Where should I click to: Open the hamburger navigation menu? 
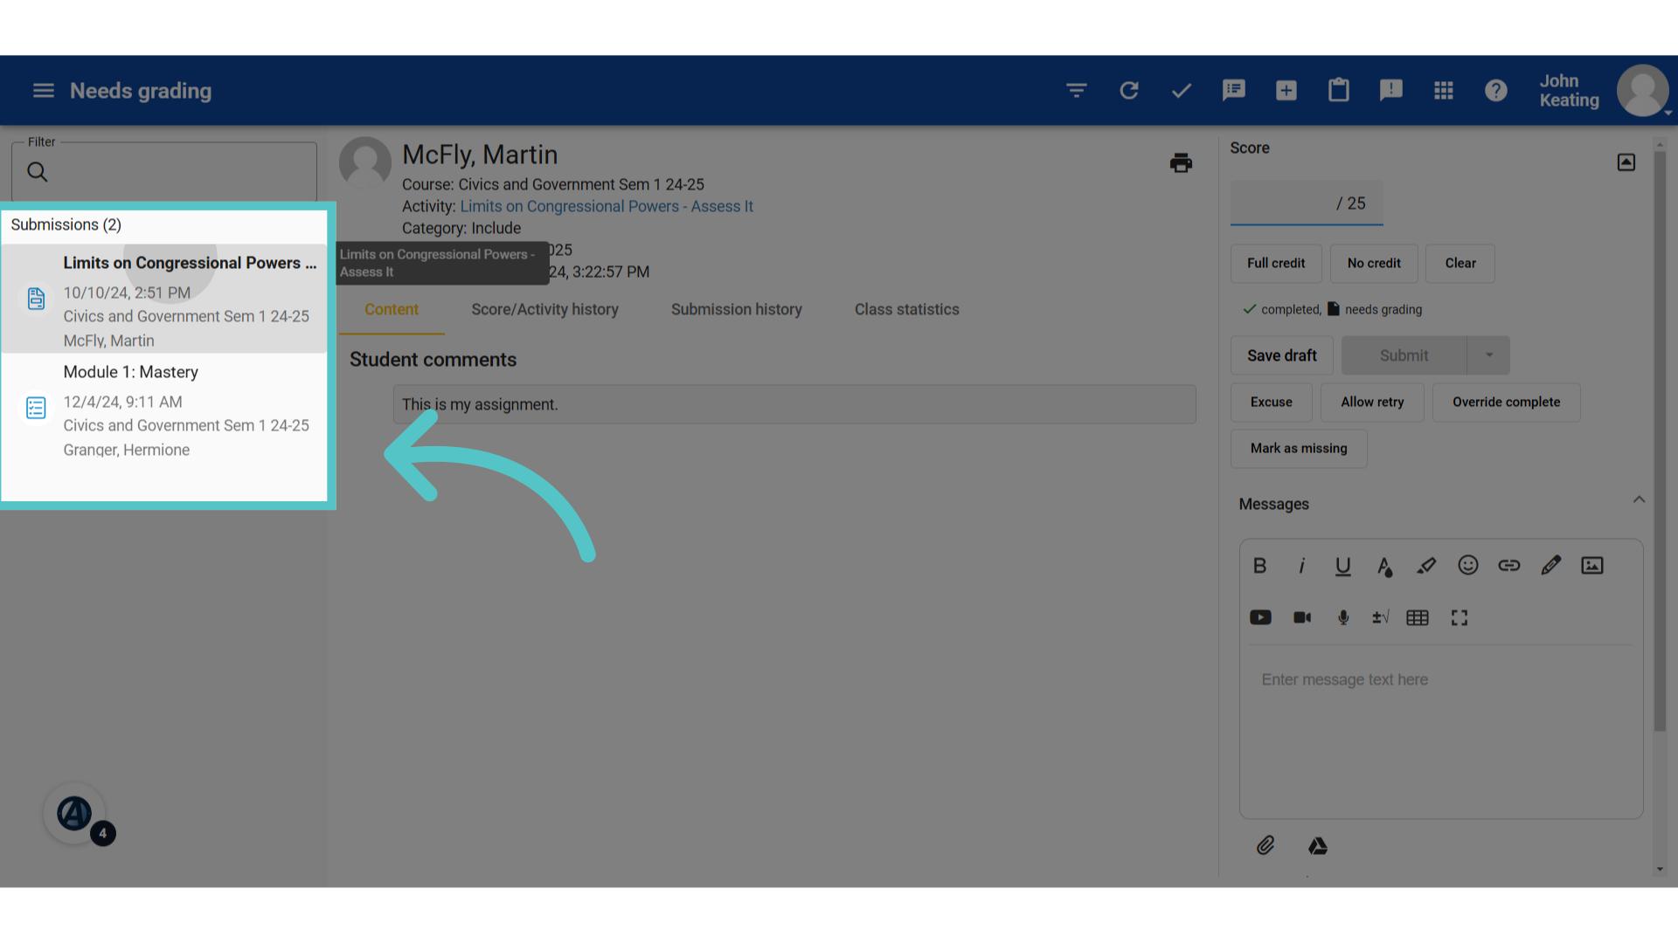tap(44, 91)
